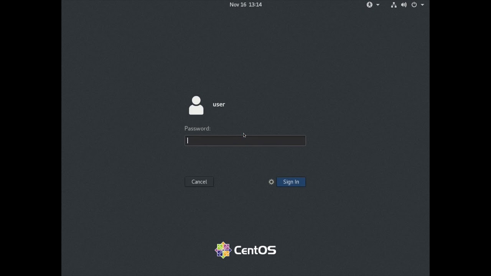Open the clock showing Nov 16 13:14
Image resolution: width=491 pixels, height=276 pixels.
click(245, 5)
